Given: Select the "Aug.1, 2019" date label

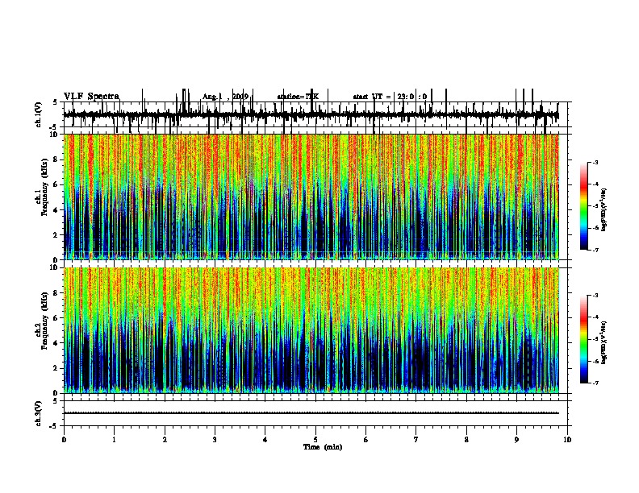Looking at the screenshot, I should tap(225, 97).
